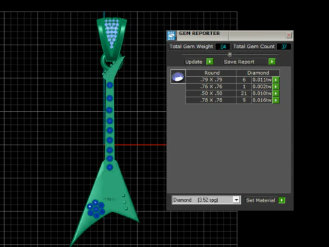
Task: Click the Save Report button label
Action: pyautogui.click(x=239, y=62)
